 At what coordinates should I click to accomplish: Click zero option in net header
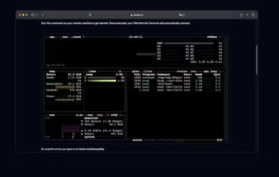tap(100, 115)
